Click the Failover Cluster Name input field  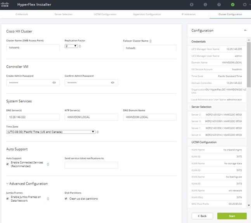coord(150,48)
